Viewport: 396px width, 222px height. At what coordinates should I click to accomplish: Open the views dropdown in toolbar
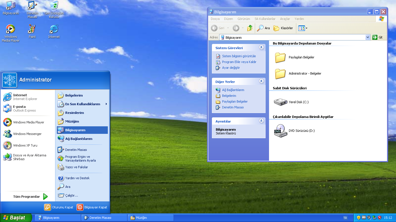303,28
